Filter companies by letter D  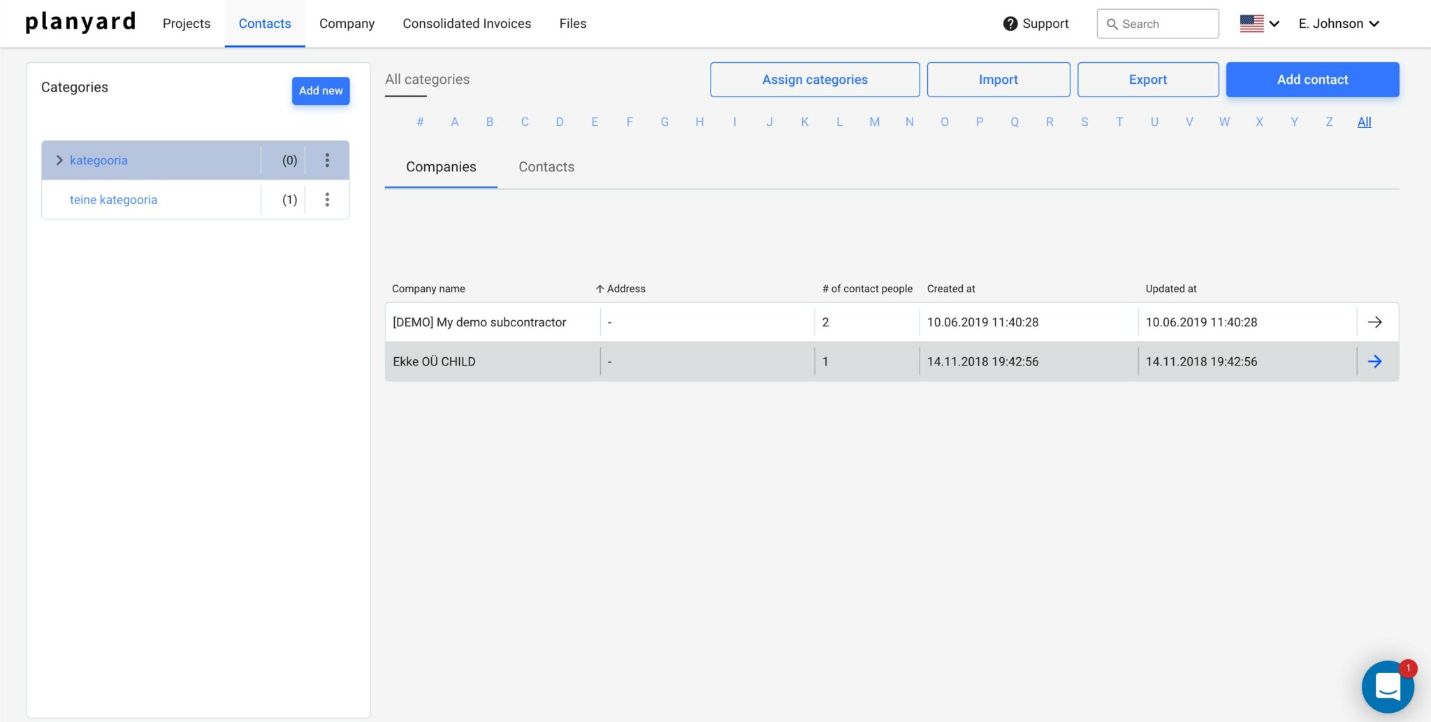click(x=560, y=122)
